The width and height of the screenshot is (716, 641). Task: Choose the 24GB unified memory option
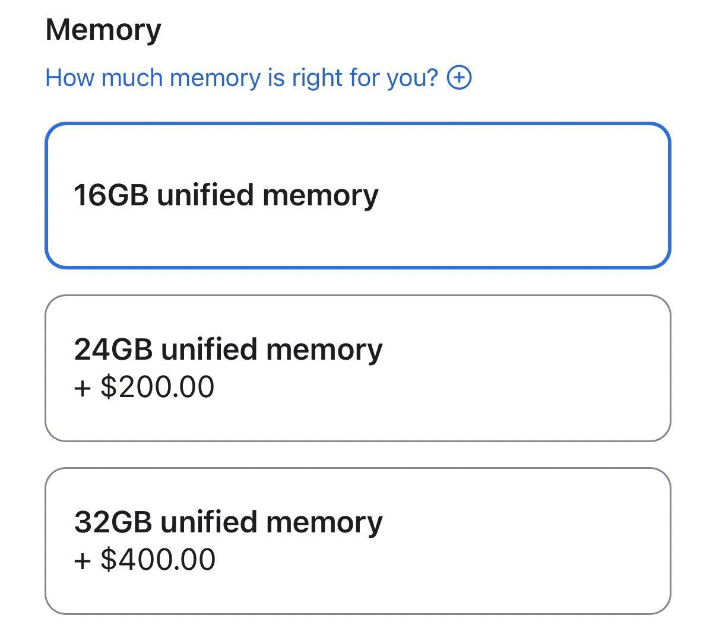tap(357, 368)
